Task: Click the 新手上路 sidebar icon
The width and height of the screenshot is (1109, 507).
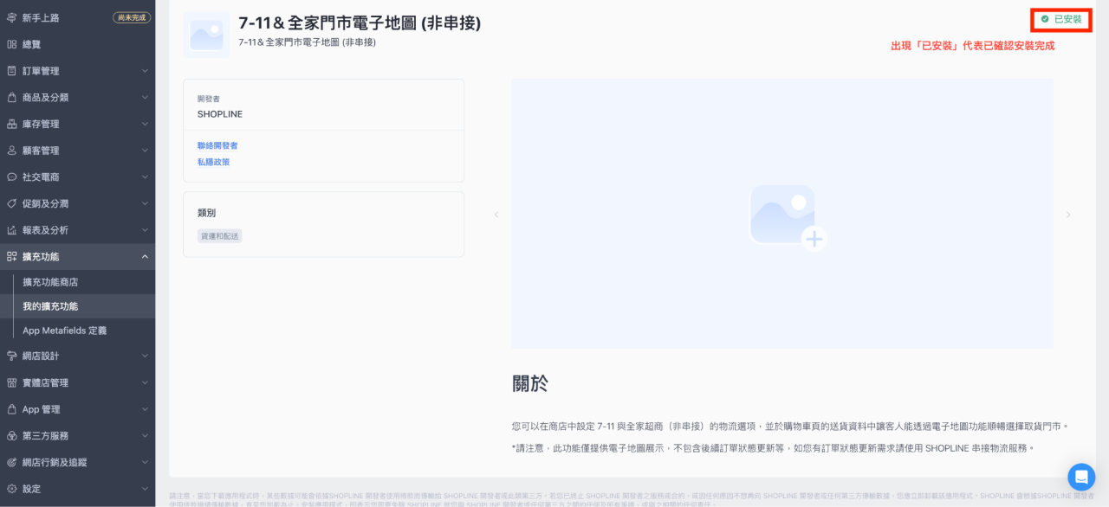Action: pyautogui.click(x=11, y=17)
